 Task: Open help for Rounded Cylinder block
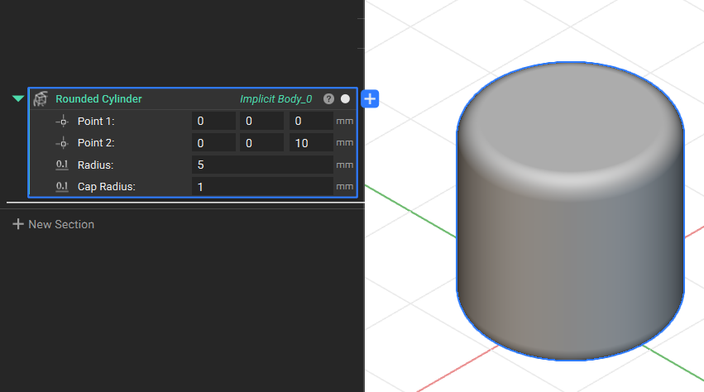(328, 98)
